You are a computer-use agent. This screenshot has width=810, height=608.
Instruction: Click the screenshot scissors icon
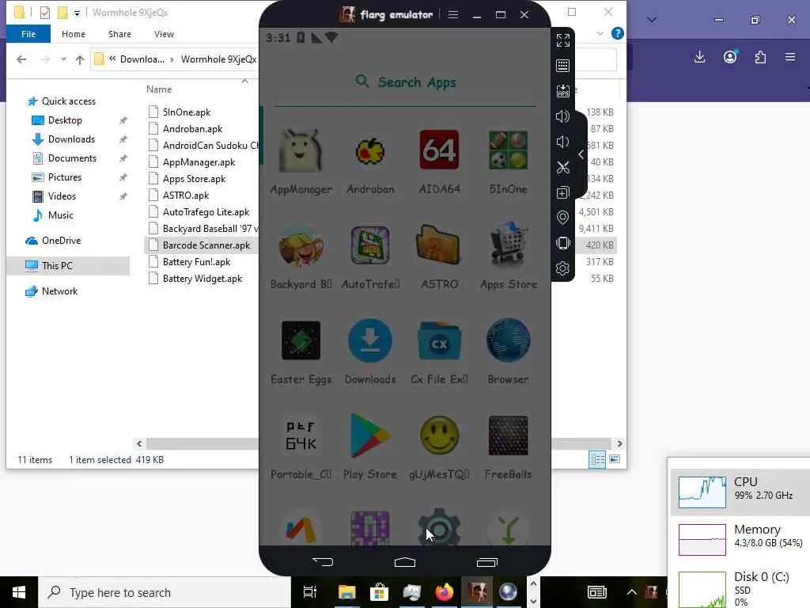coord(563,167)
